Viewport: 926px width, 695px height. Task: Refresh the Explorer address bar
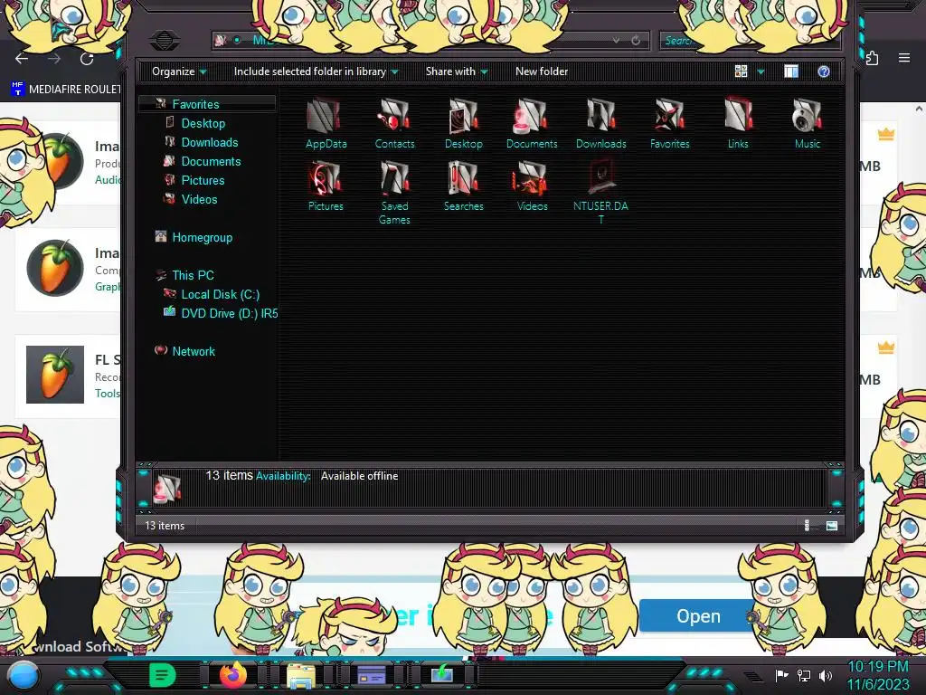point(636,40)
